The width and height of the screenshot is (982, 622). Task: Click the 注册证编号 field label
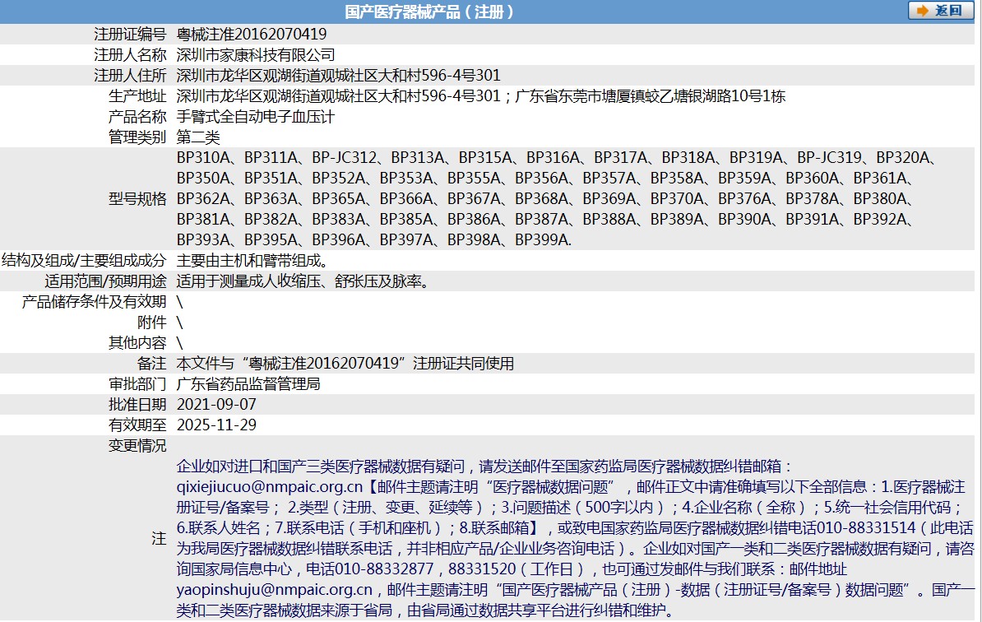(x=130, y=35)
